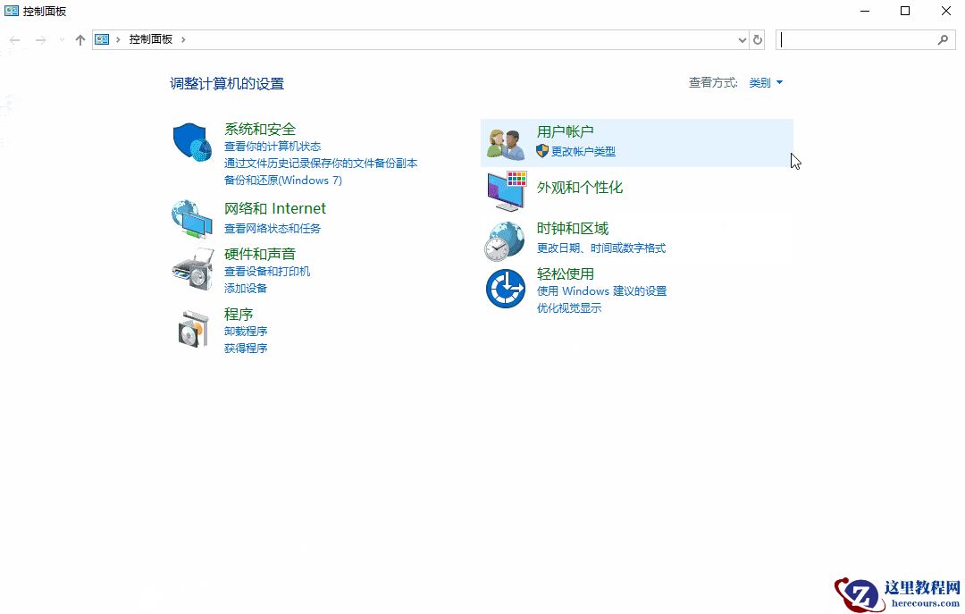
Task: Click the navigate up arrow
Action: click(x=79, y=39)
